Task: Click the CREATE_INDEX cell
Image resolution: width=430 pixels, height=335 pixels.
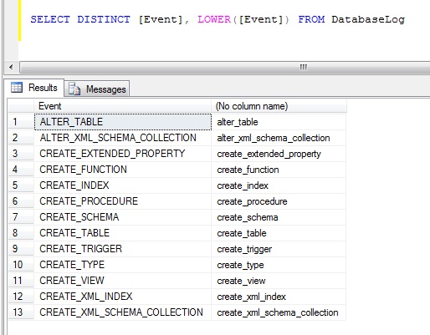Action: click(123, 185)
